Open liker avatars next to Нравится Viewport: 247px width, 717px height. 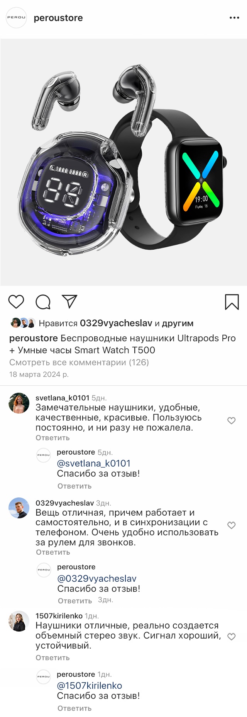[23, 323]
